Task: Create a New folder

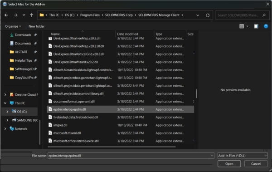Action: (x=36, y=26)
